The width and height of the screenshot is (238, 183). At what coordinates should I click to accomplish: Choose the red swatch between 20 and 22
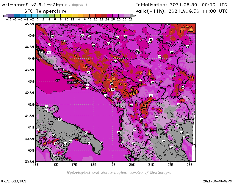click(98, 16)
